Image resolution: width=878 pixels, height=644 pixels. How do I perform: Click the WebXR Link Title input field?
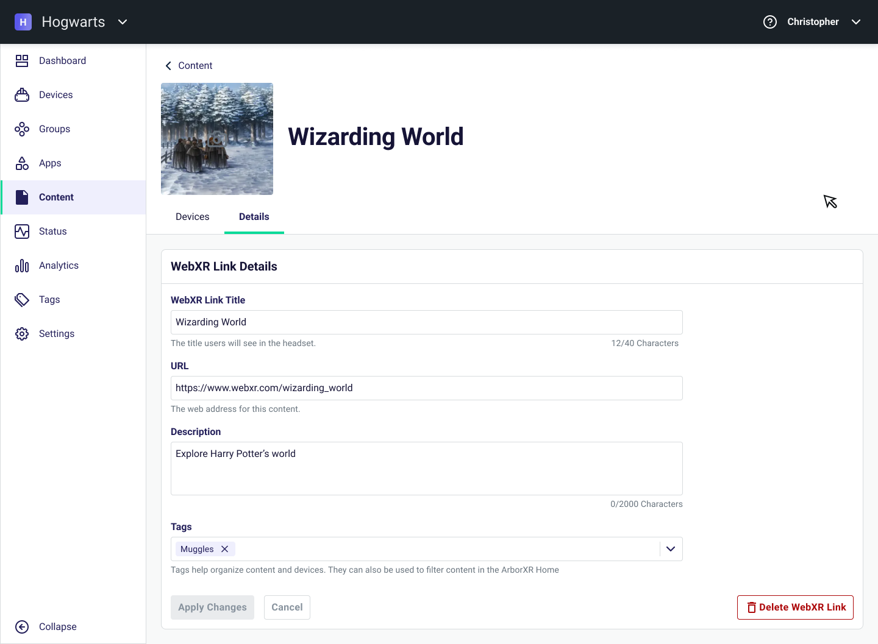point(427,322)
